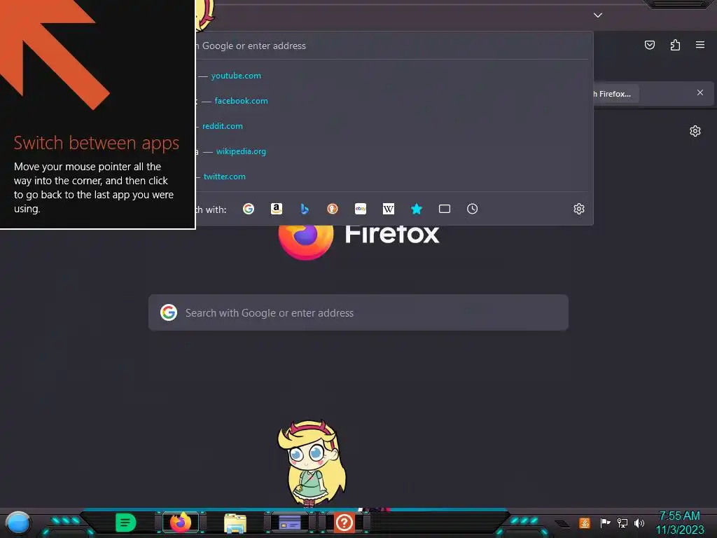Dismiss the Firefox notification bar
Image resolution: width=717 pixels, height=538 pixels.
[700, 93]
